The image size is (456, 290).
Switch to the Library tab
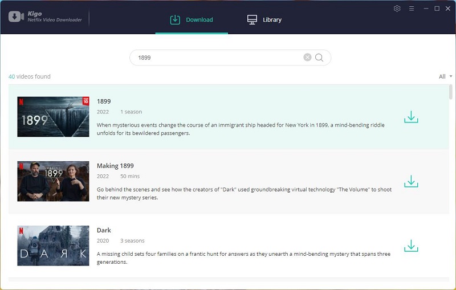click(264, 19)
